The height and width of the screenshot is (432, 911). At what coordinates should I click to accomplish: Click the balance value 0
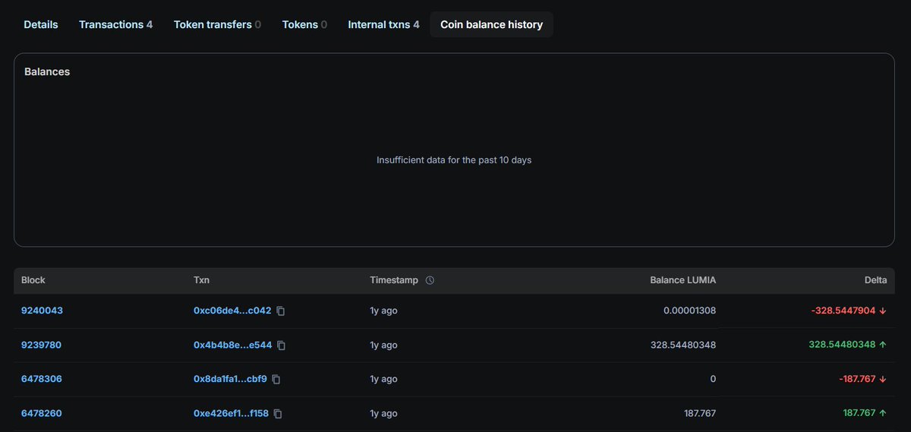[712, 379]
